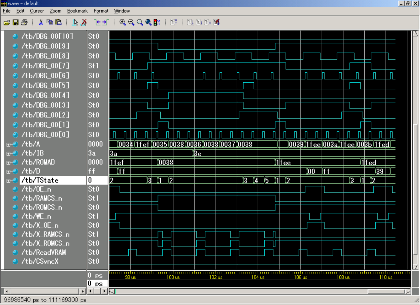Open a saved wave format file
The height and width of the screenshot is (305, 420).
7,22
